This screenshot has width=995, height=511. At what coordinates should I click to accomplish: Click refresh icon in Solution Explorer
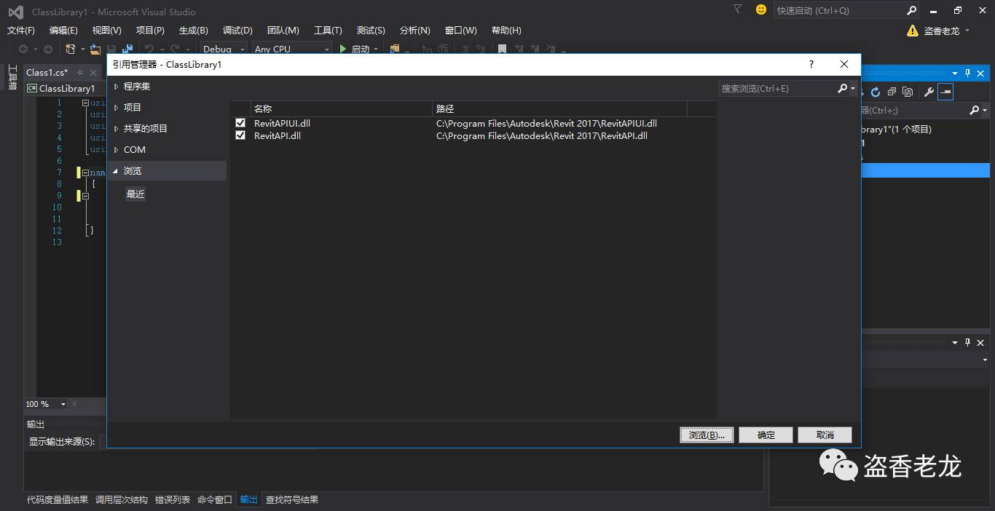(876, 92)
